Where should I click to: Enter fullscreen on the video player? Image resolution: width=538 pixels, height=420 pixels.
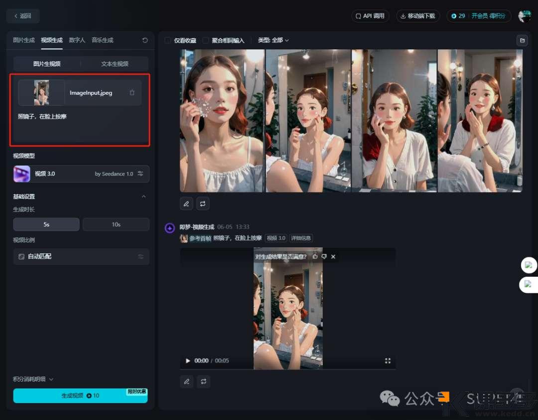coord(388,361)
